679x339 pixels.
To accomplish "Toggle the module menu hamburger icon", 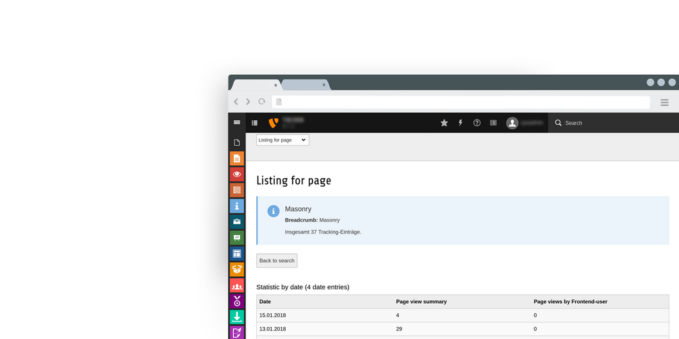I will click(237, 122).
